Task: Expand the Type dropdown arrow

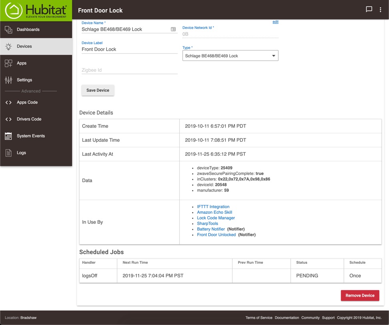Action: tap(273, 56)
